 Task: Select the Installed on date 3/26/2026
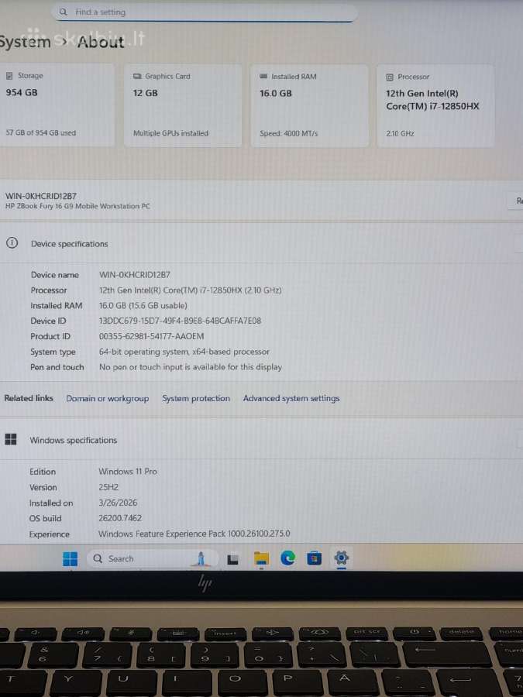pos(118,503)
